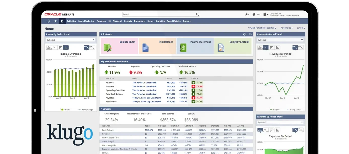This screenshot has width=349, height=154.
Task: Open the Activities menu
Action: coord(71,21)
